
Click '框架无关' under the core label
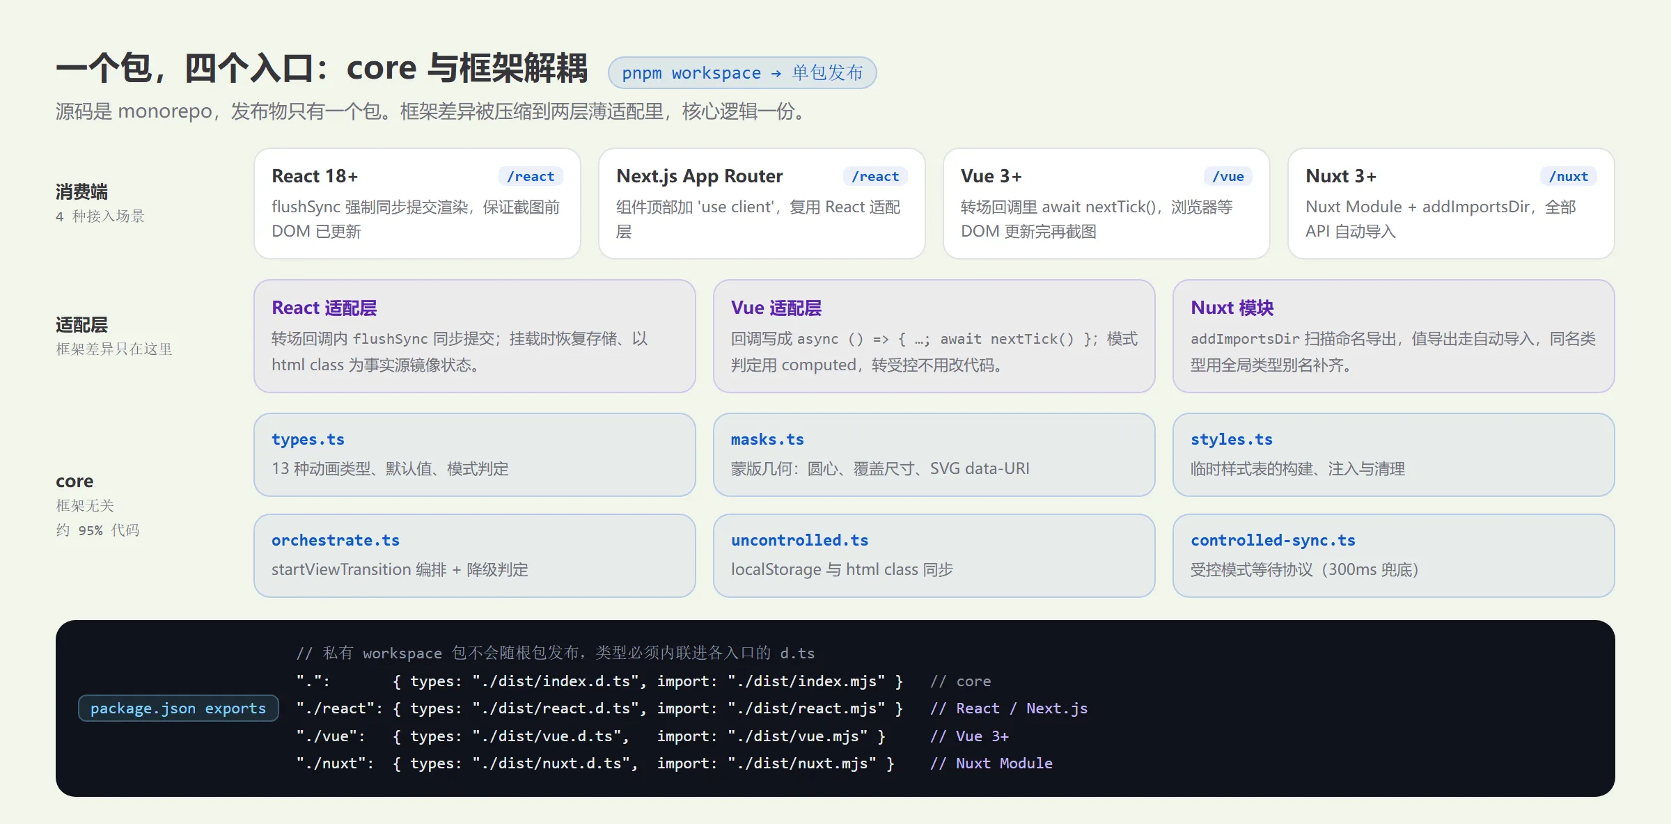point(85,506)
